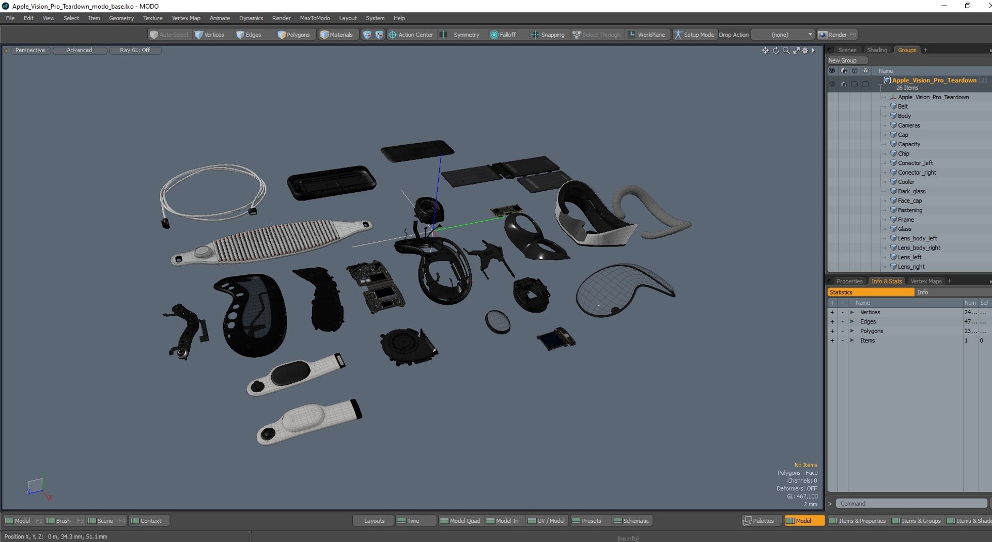
Task: Toggle Select Through
Action: coord(596,35)
